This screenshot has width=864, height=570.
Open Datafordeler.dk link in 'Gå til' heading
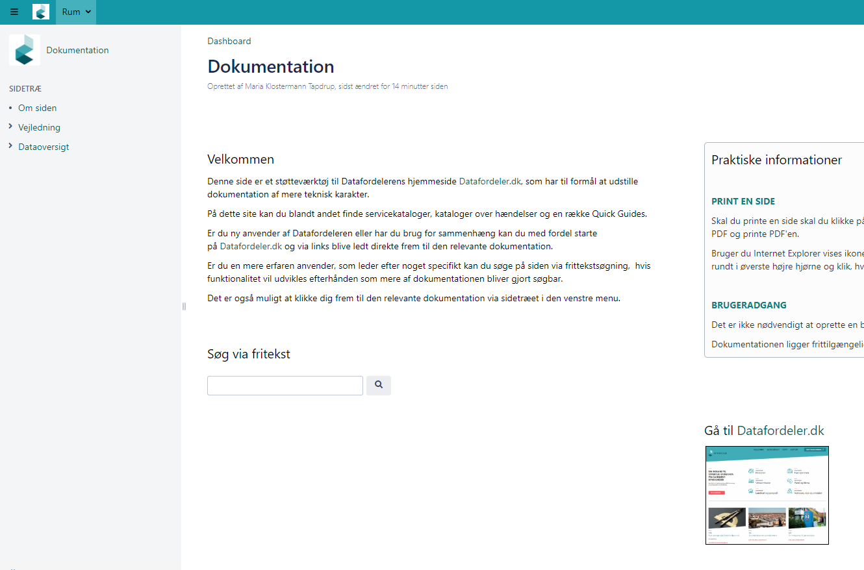click(780, 430)
